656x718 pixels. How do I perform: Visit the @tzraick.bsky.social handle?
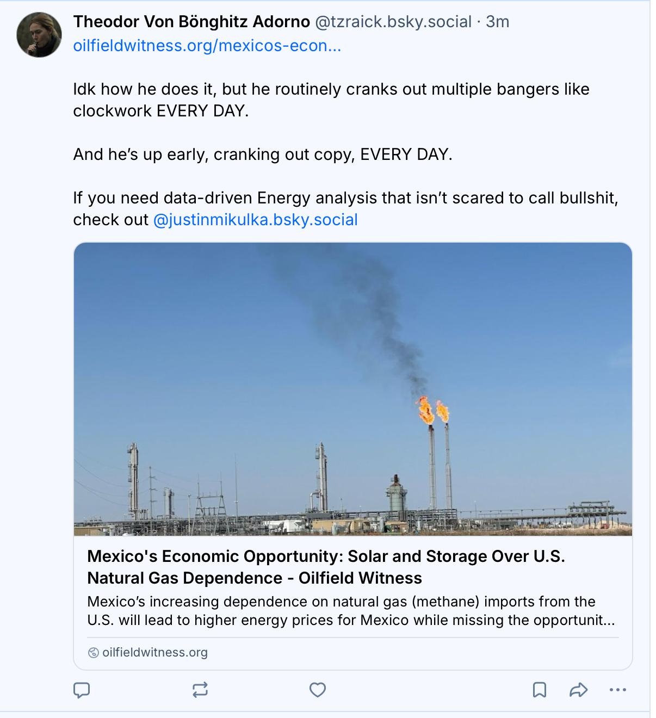393,22
